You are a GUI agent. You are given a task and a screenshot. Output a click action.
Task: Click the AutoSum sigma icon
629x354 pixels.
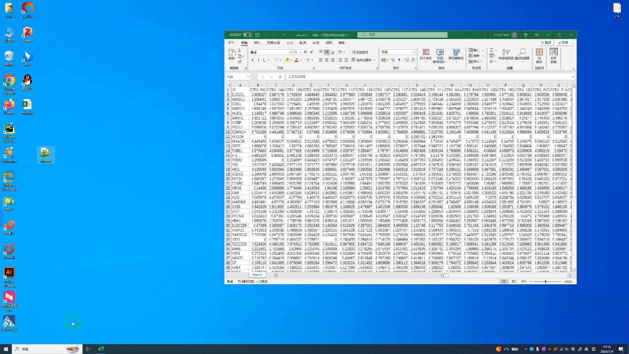click(491, 50)
